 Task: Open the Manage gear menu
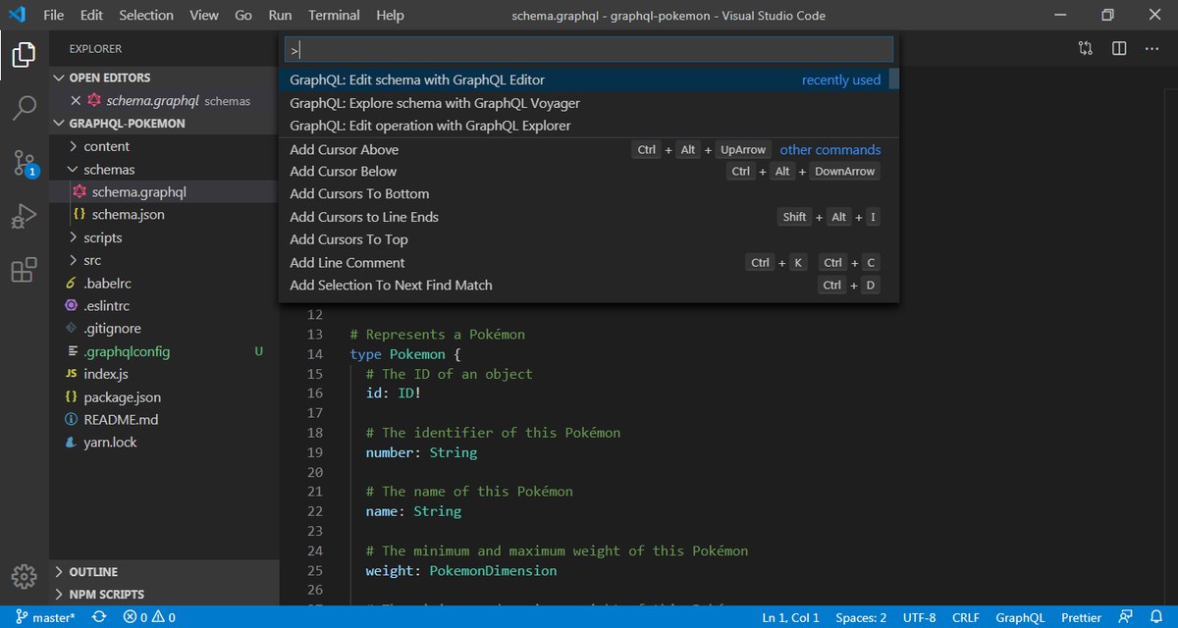coord(25,575)
